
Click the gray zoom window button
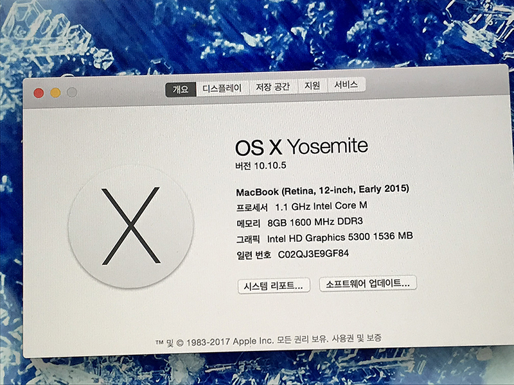tap(72, 93)
